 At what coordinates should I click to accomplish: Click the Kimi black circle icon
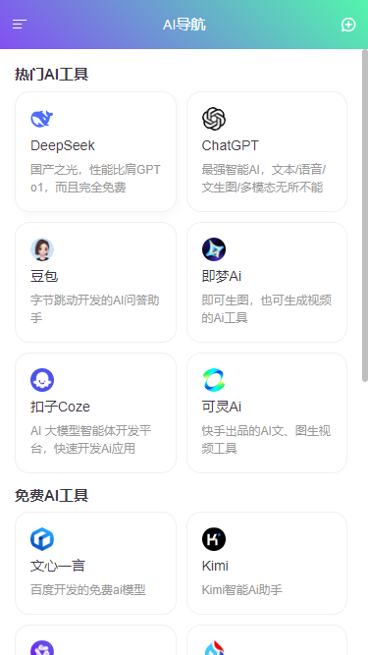click(214, 539)
